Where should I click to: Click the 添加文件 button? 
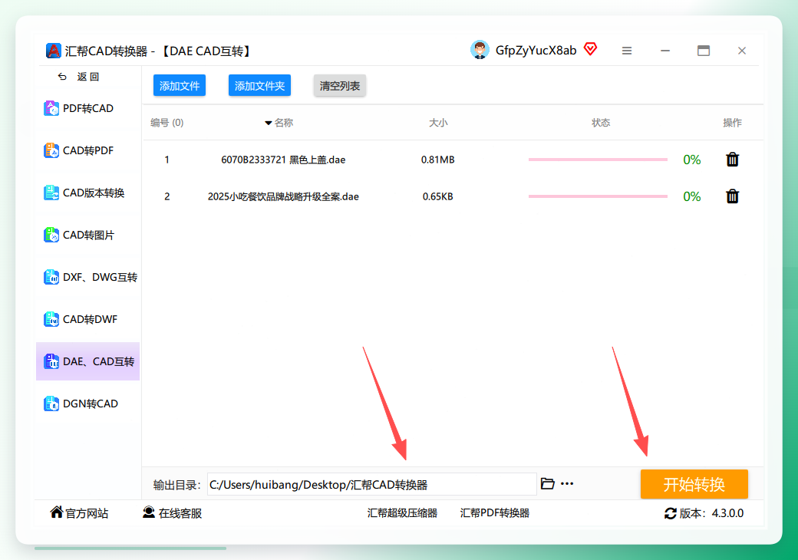pyautogui.click(x=180, y=85)
